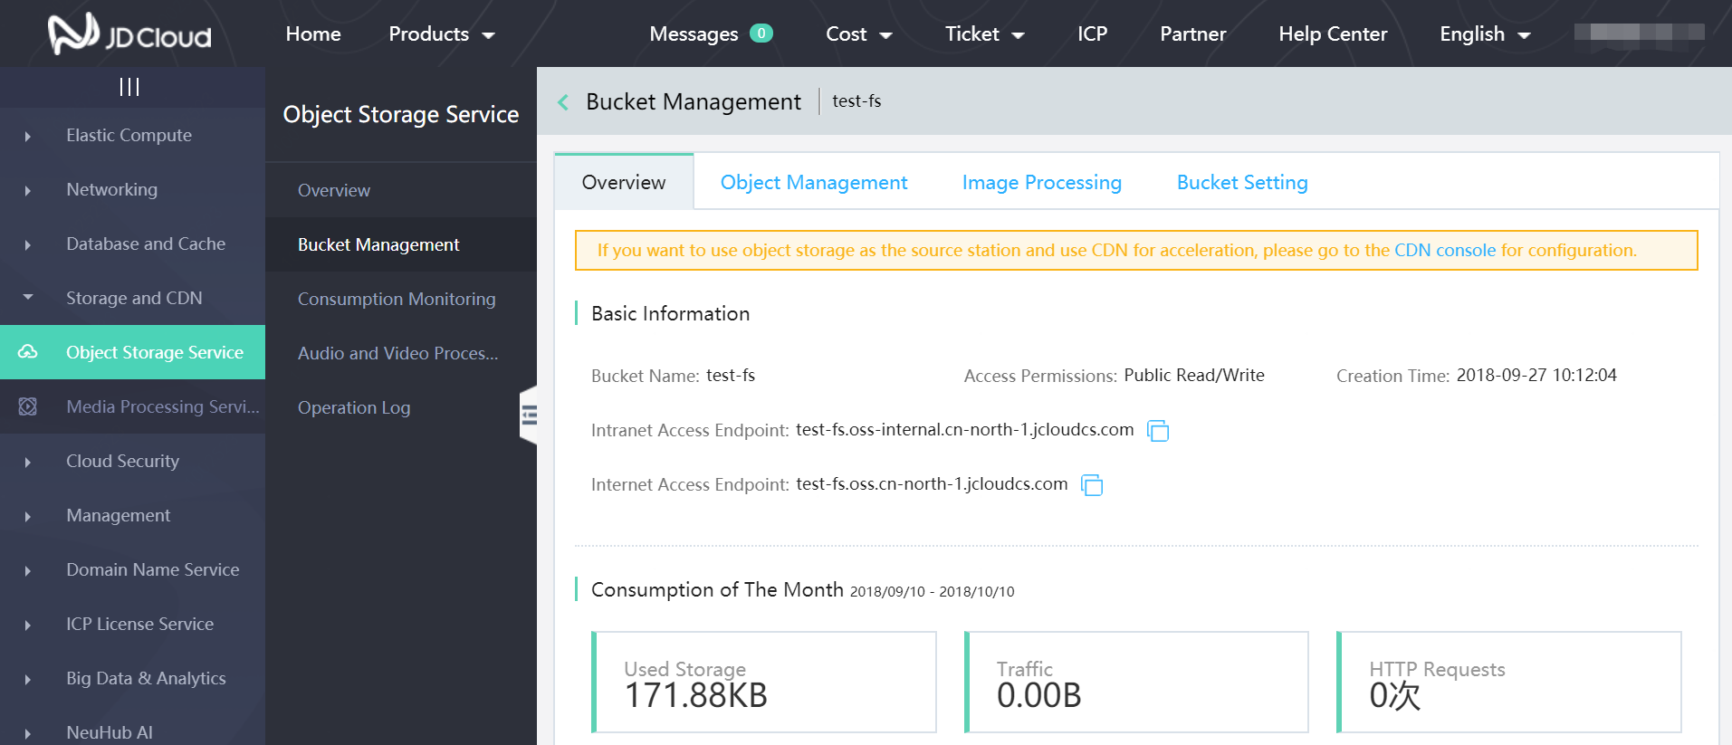Open Messages in the top bar
This screenshot has height=745, width=1732.
[694, 34]
